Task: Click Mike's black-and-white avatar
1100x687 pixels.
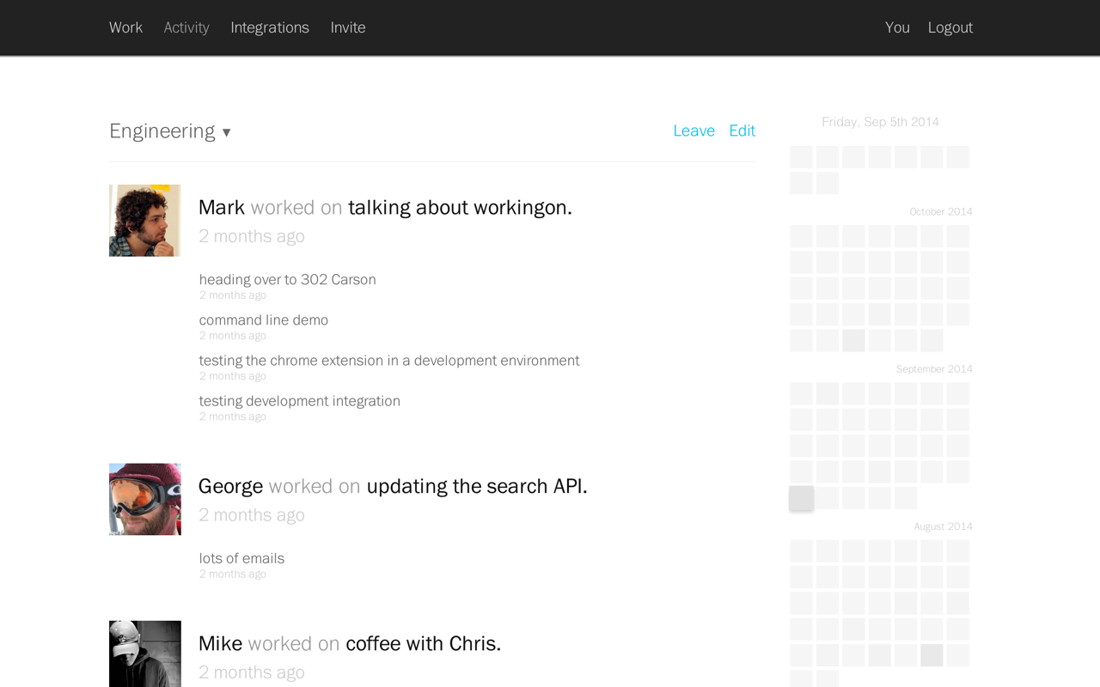Action: 144,654
